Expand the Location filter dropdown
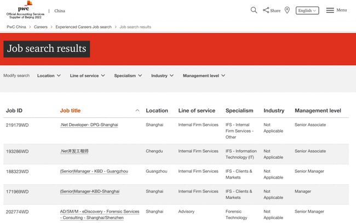The width and height of the screenshot is (356, 223). pos(49,76)
